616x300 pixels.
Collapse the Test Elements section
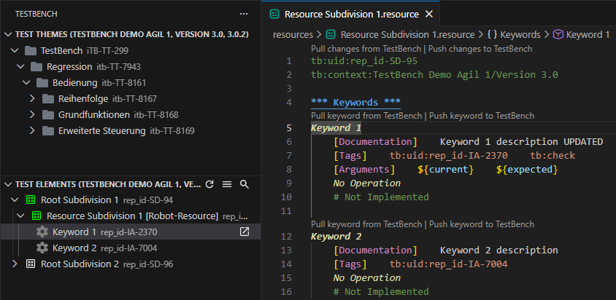tap(8, 184)
